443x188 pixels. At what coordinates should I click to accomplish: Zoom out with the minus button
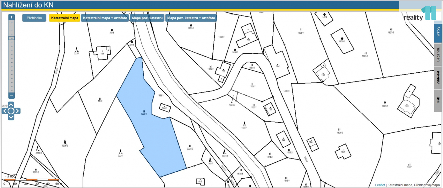pos(12,96)
